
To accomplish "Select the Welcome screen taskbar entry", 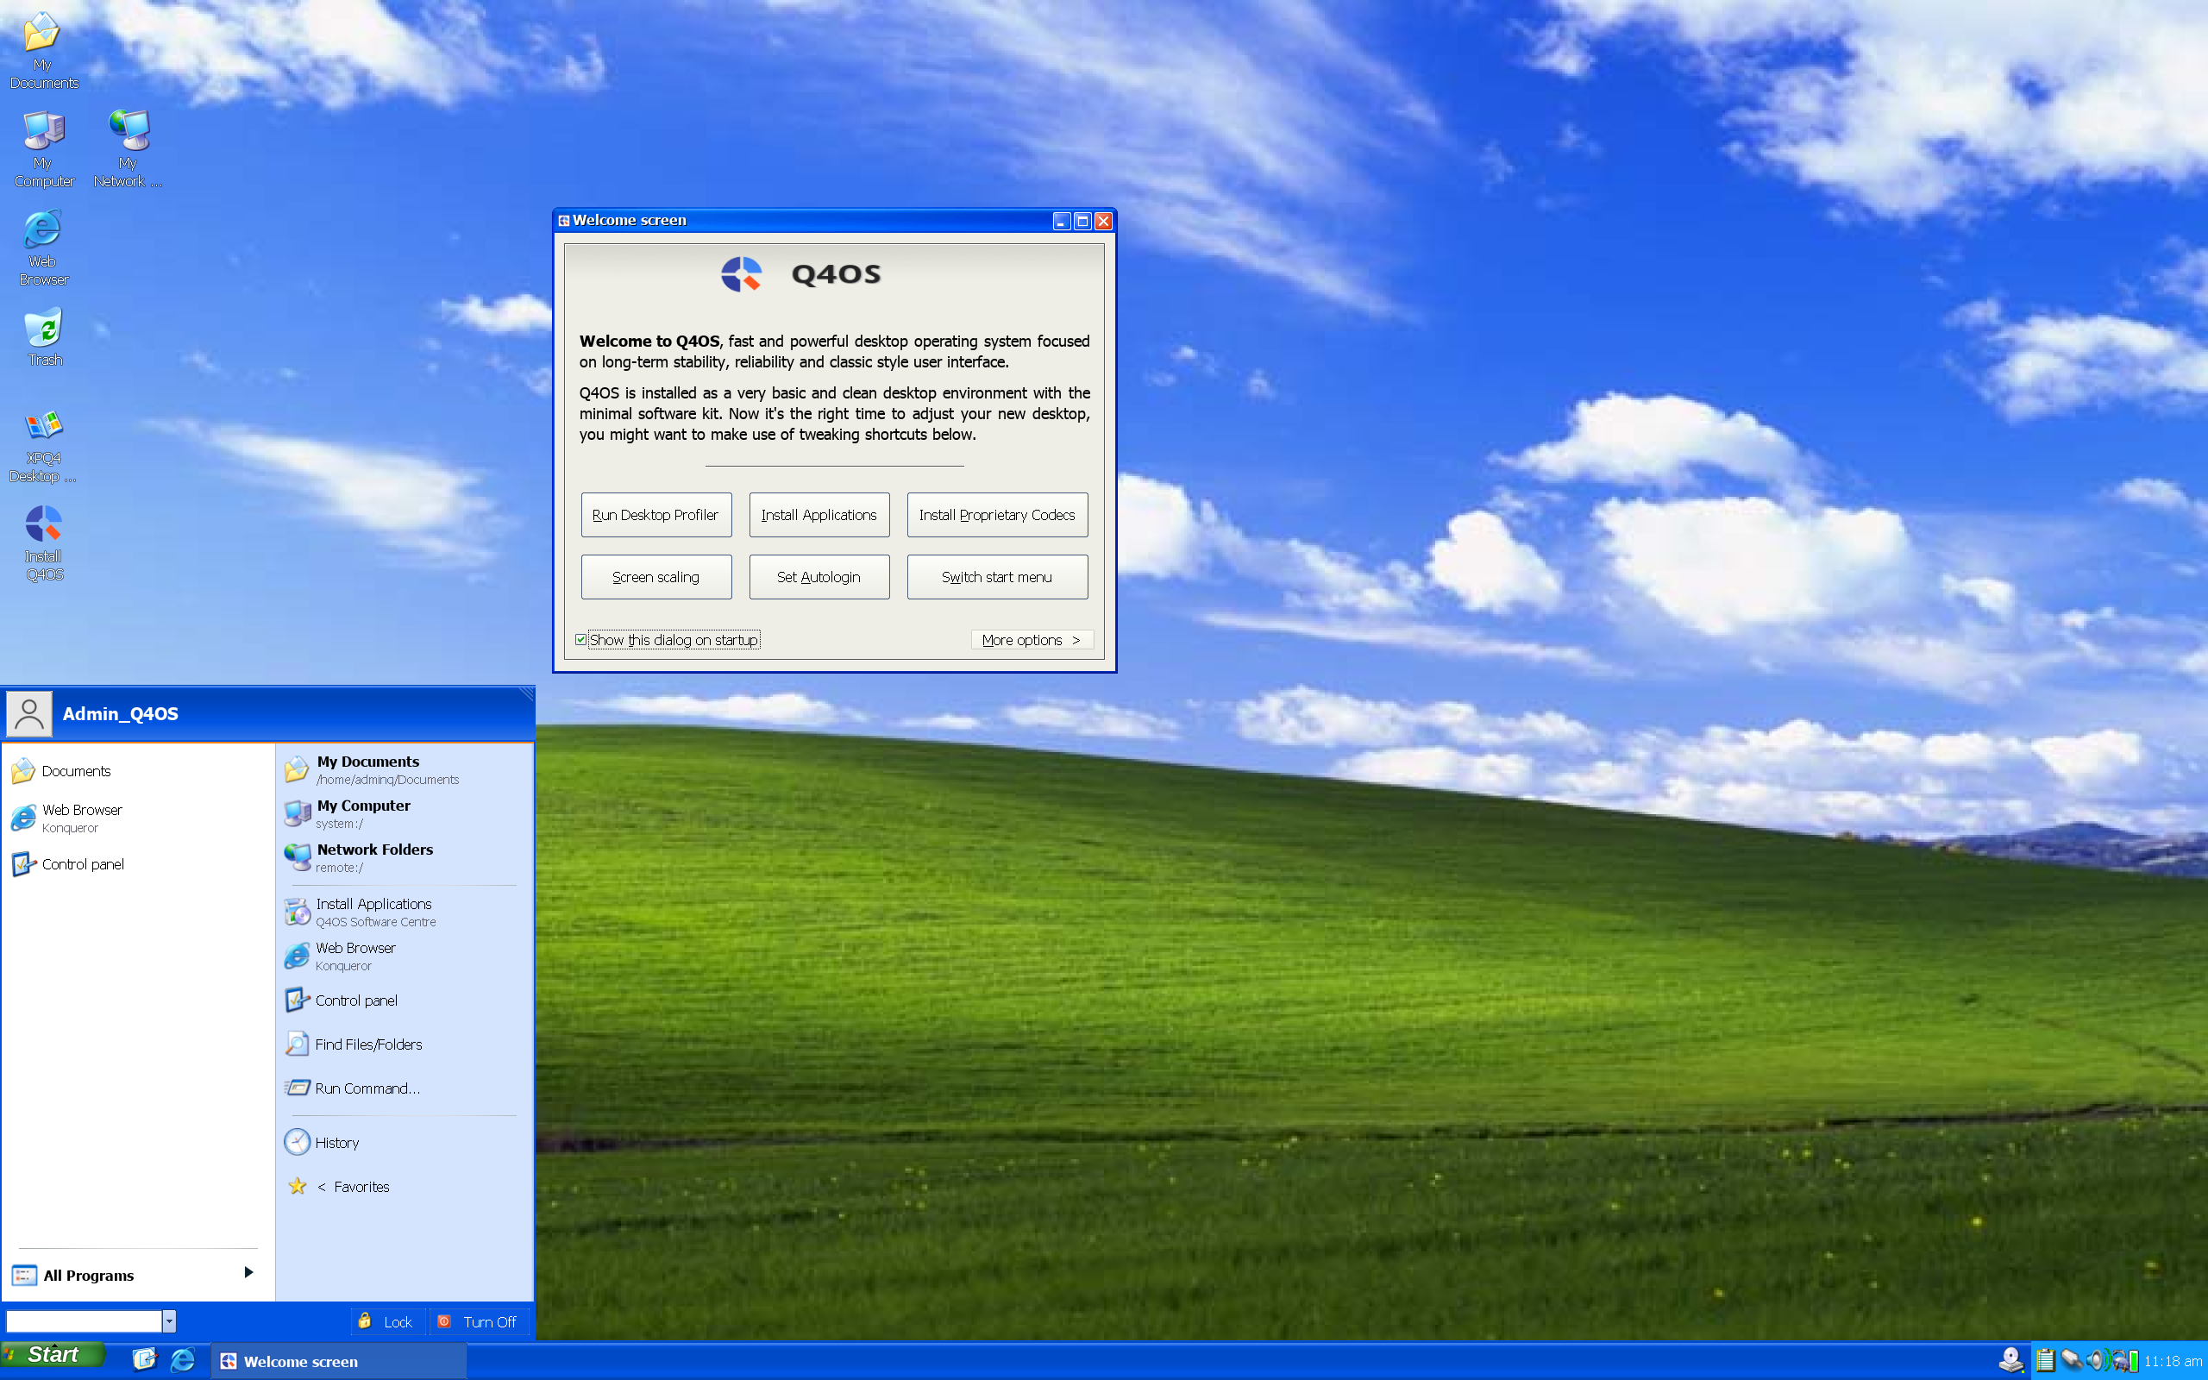I will [x=338, y=1361].
